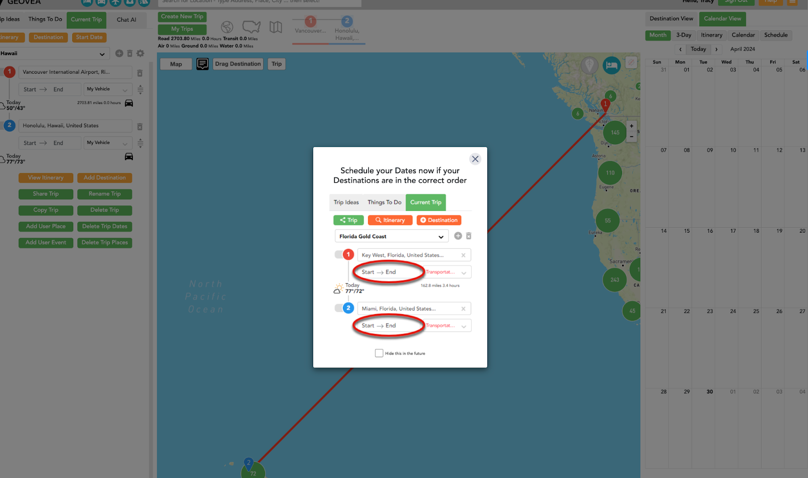
Task: Click the folded map icon beside the USA outline
Action: pyautogui.click(x=275, y=28)
